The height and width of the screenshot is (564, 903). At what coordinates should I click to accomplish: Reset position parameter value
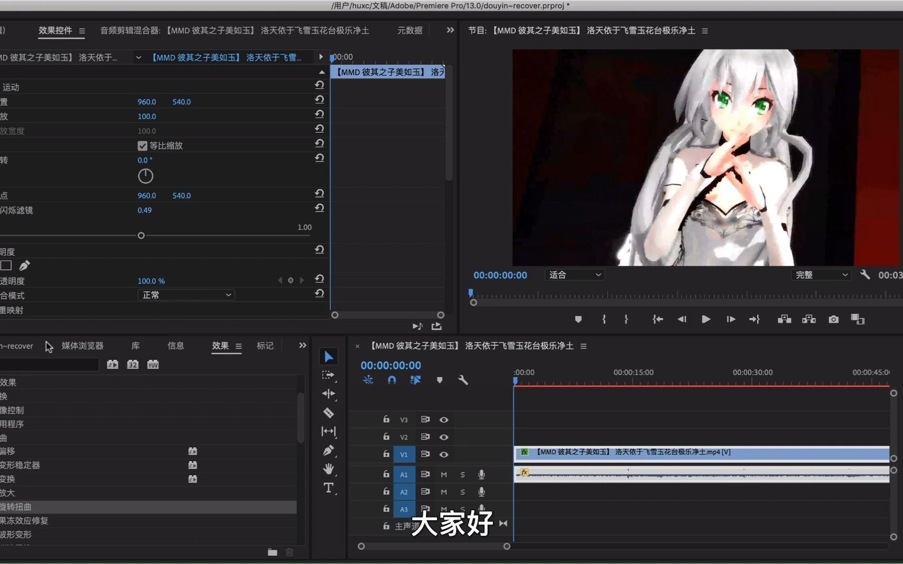[x=319, y=100]
